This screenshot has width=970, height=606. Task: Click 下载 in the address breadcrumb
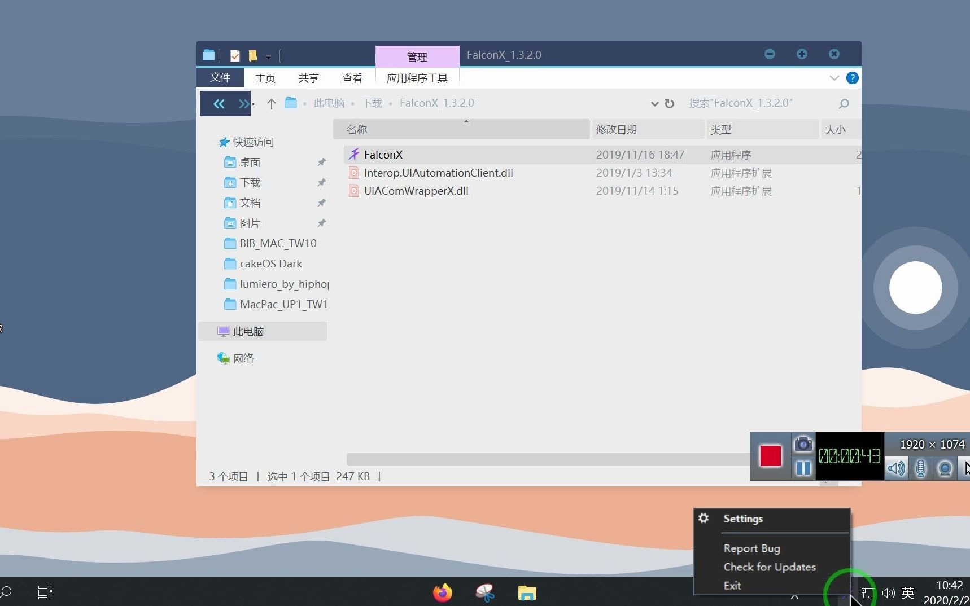point(372,103)
